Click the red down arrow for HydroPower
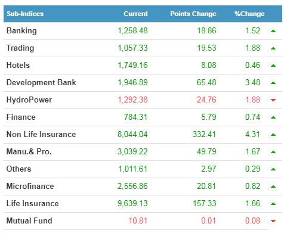Image resolution: width=284 pixels, height=233 pixels. point(273,100)
